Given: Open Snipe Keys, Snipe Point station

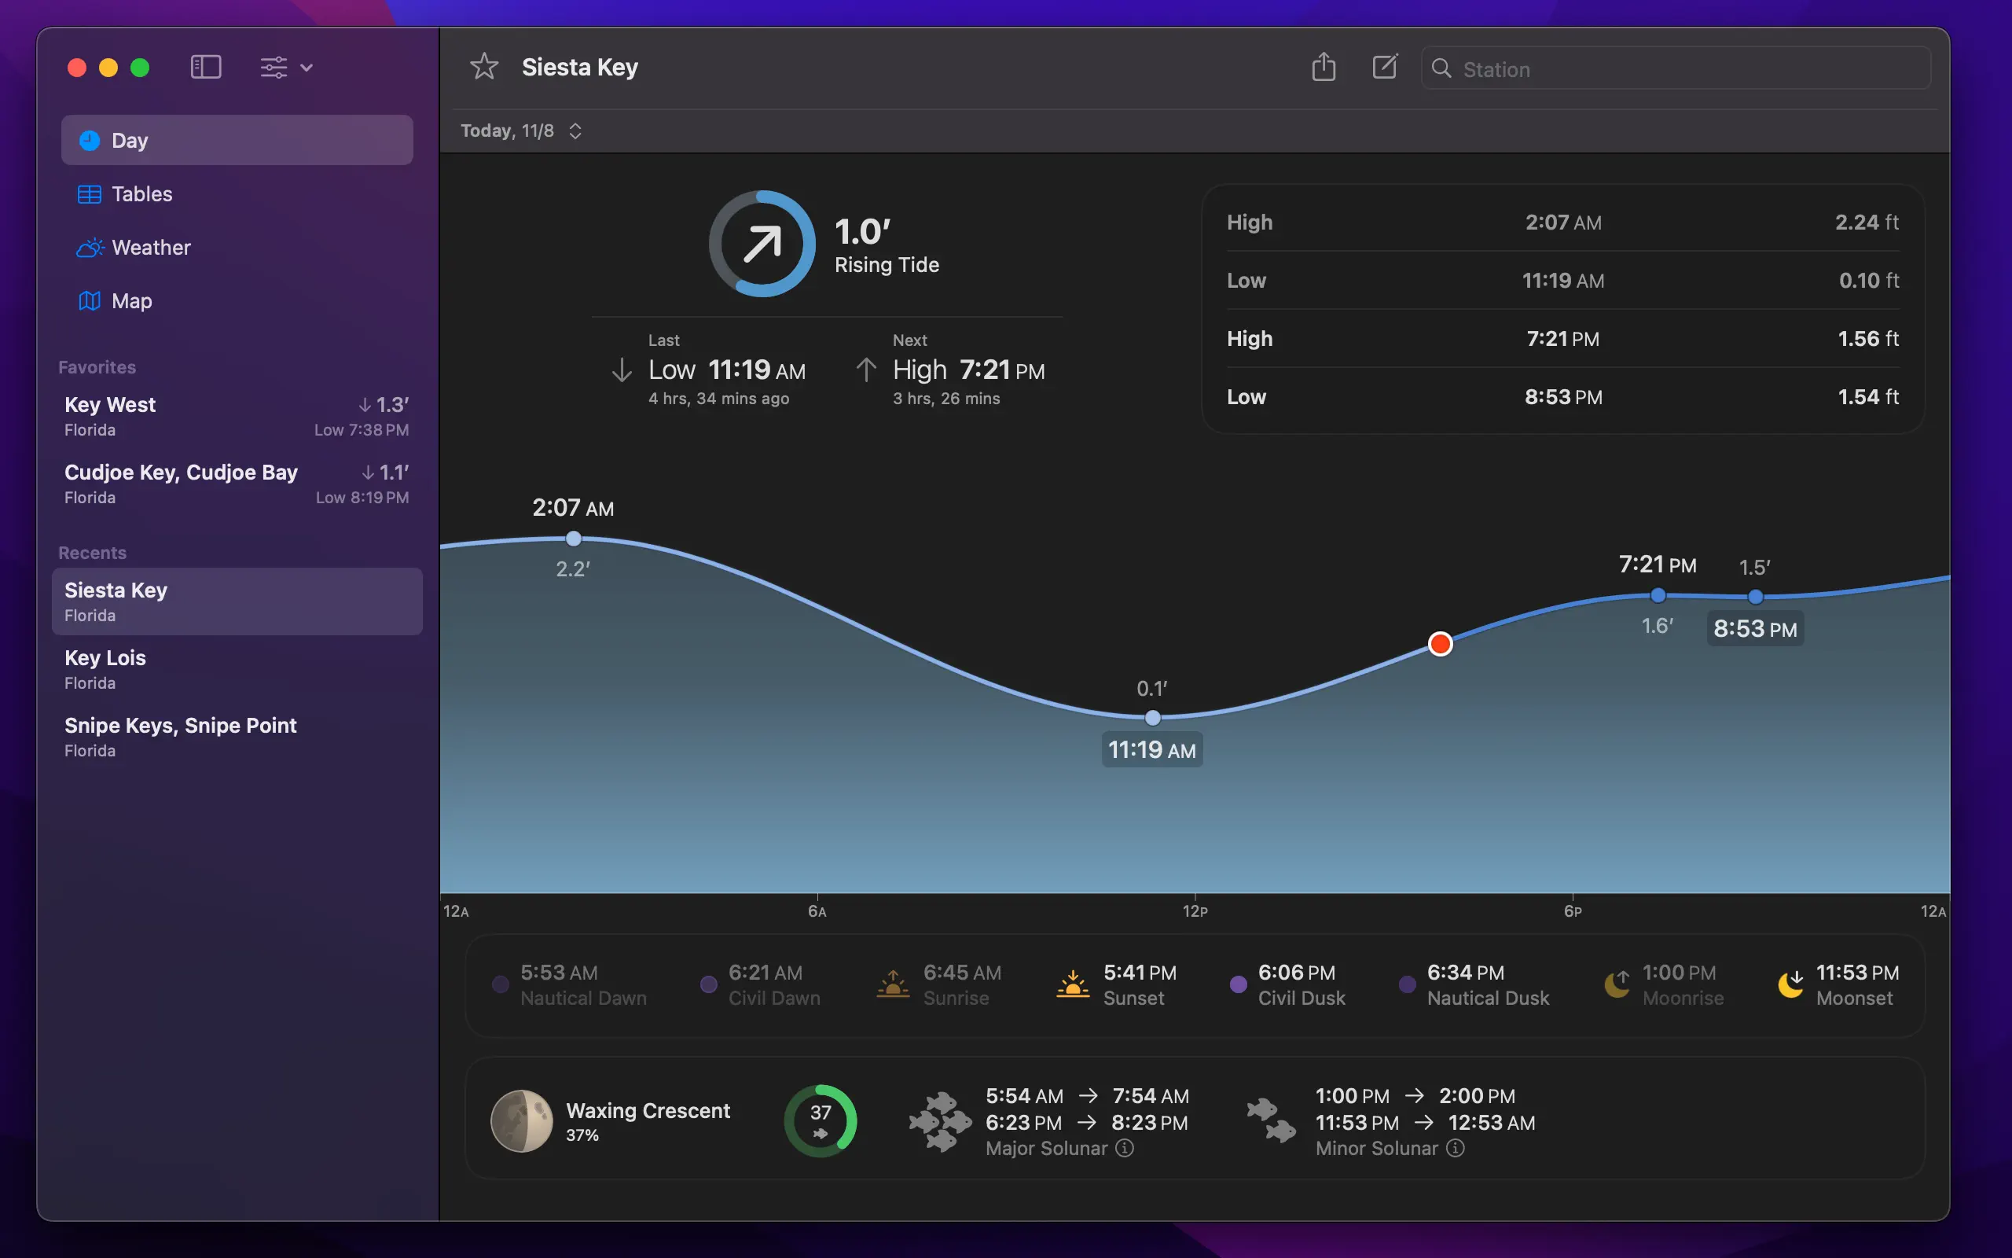Looking at the screenshot, I should pyautogui.click(x=236, y=737).
